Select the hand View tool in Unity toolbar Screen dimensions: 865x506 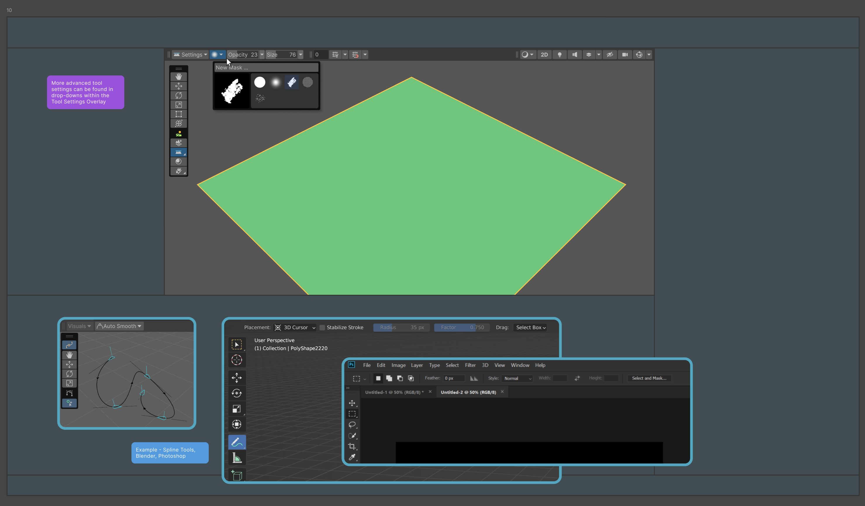point(179,77)
